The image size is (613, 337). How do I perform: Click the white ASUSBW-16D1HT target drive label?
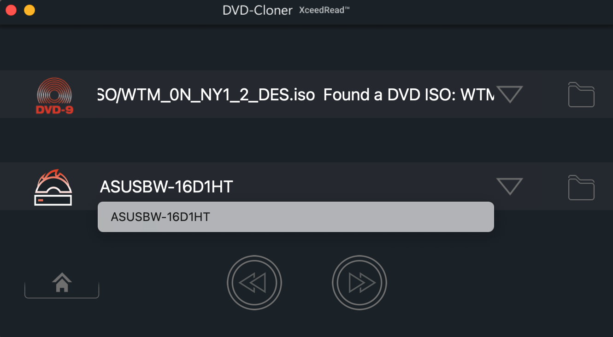166,187
